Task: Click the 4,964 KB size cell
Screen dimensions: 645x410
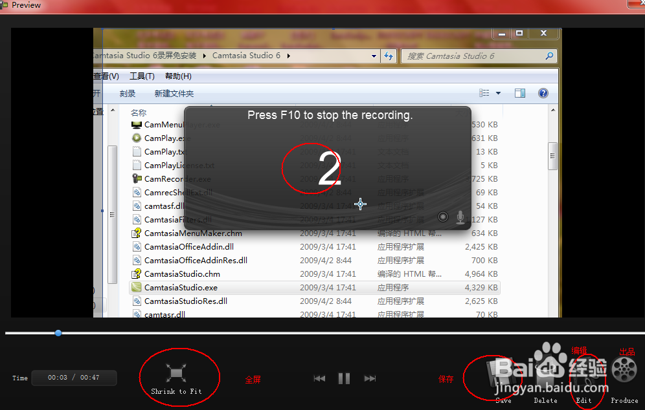Action: (x=481, y=274)
